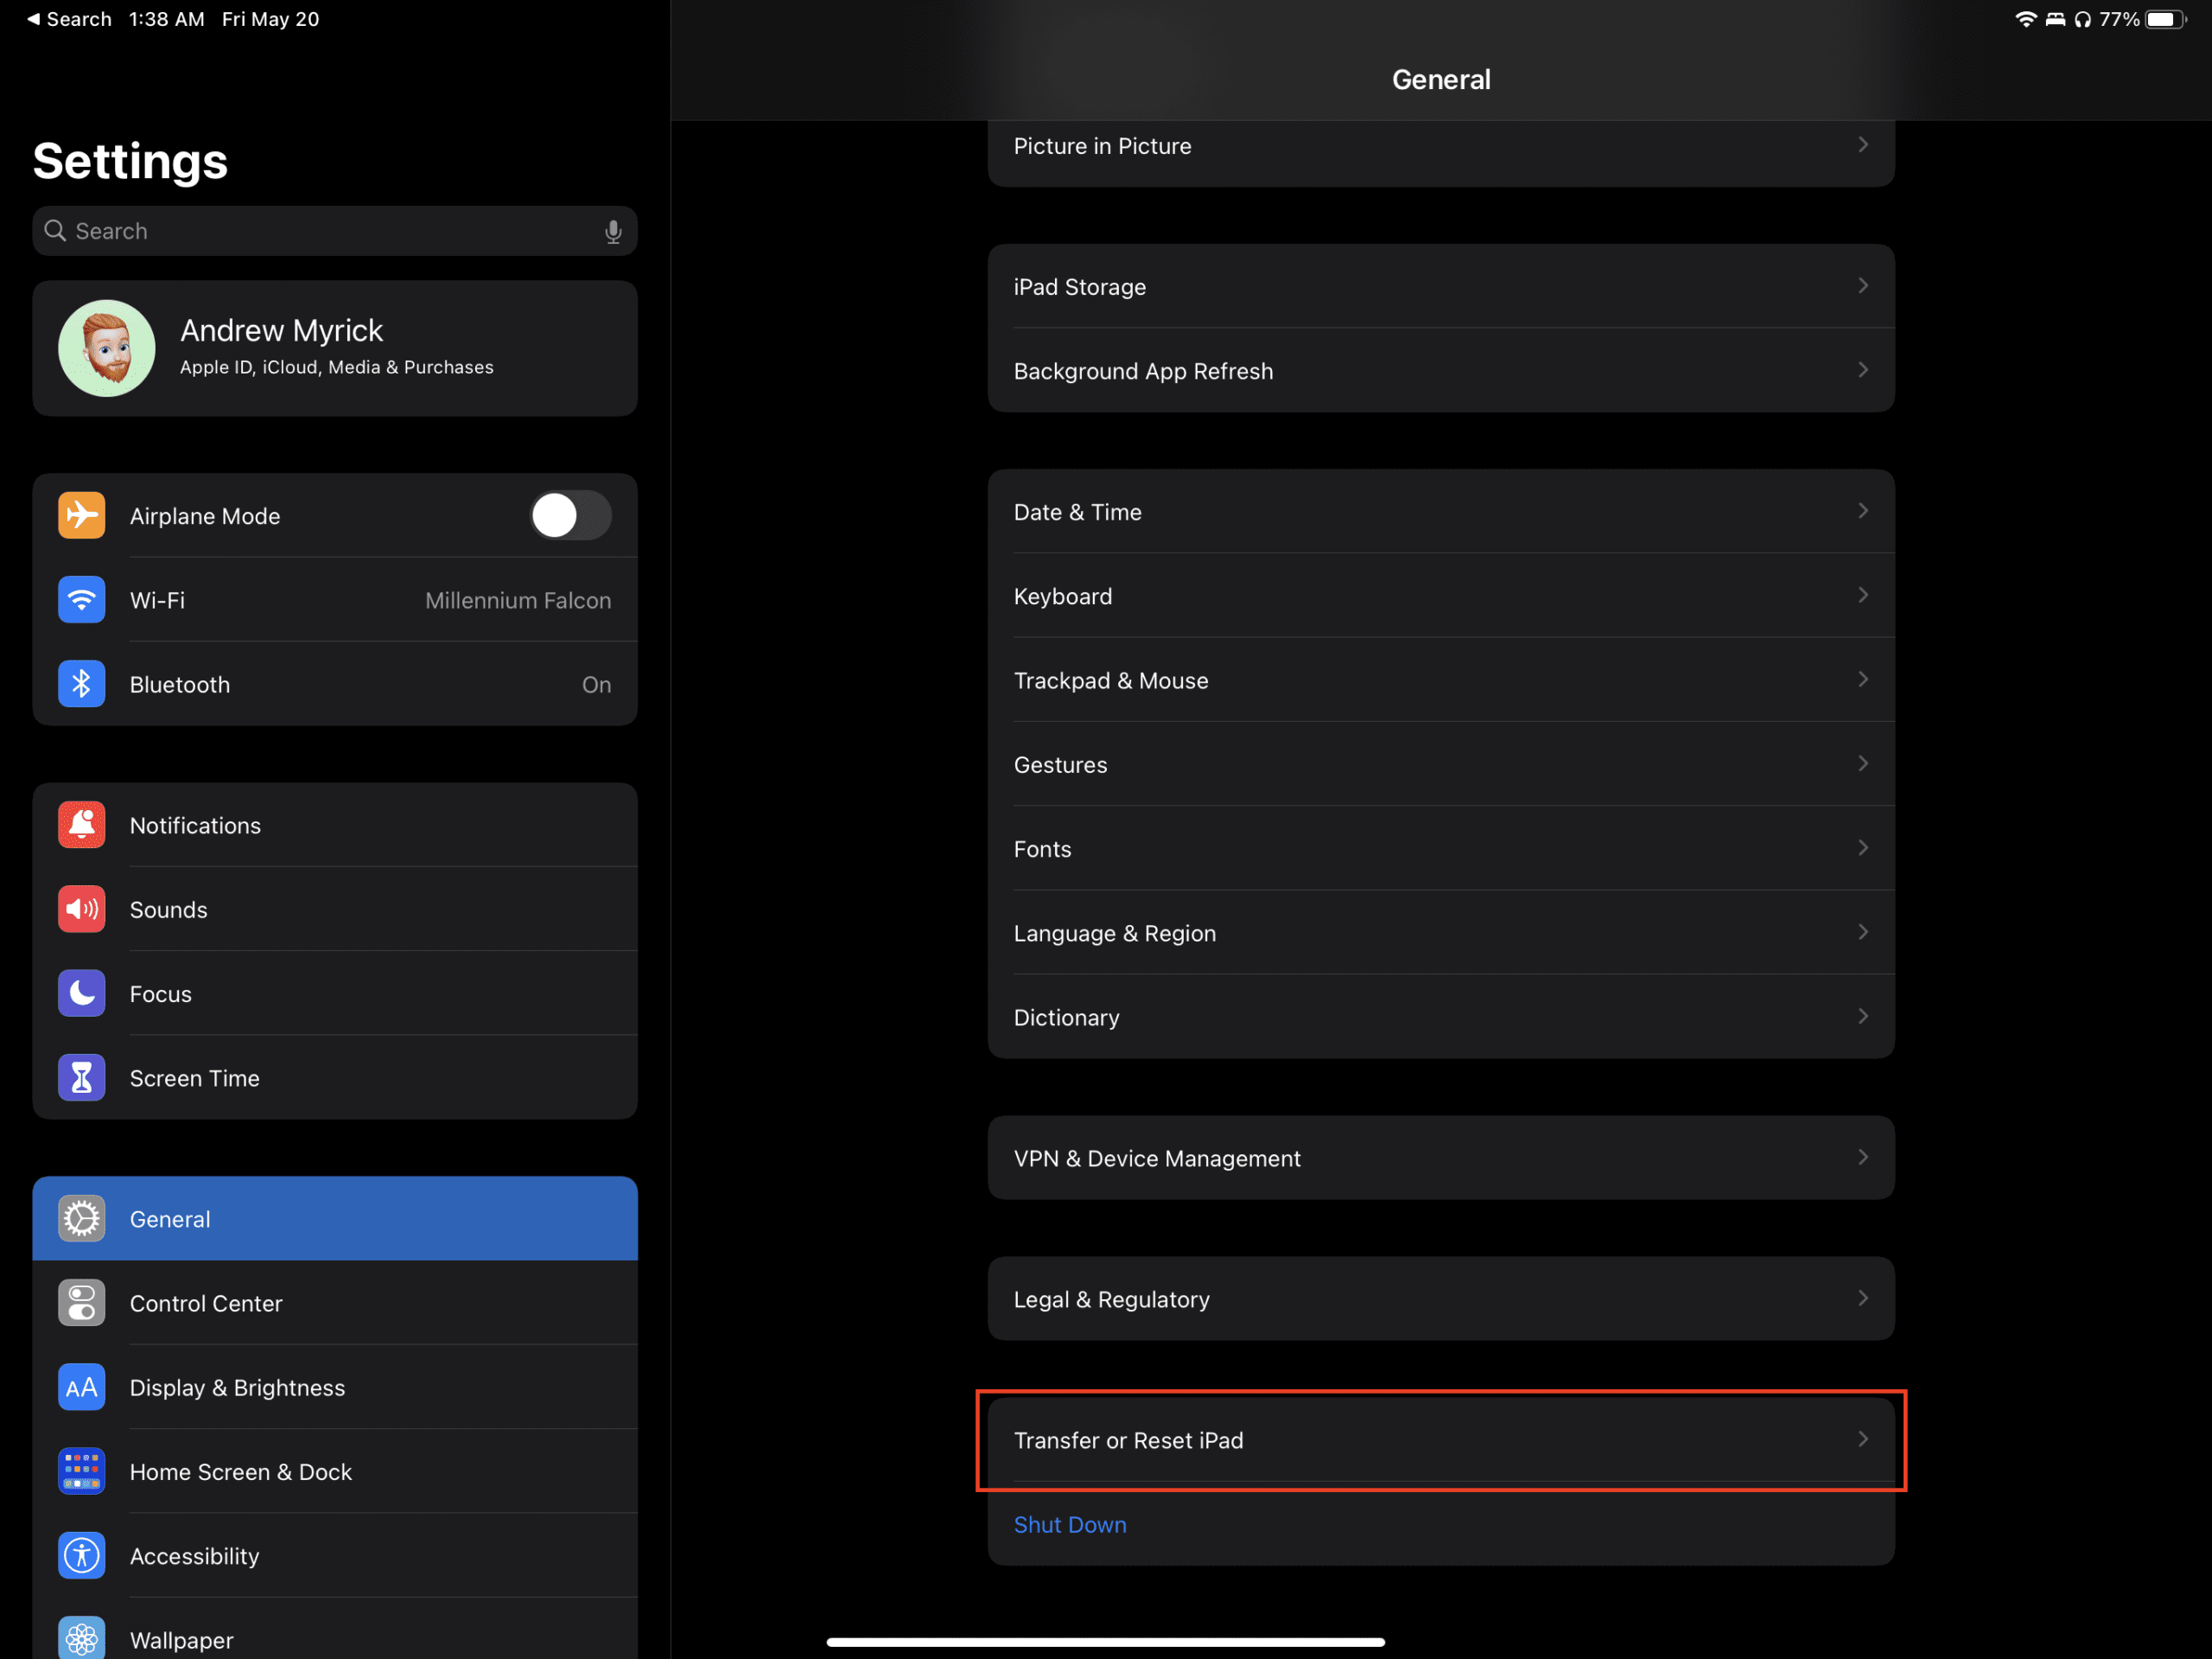Tap the 1:38 AM clock
The image size is (2212, 1659).
(x=166, y=19)
